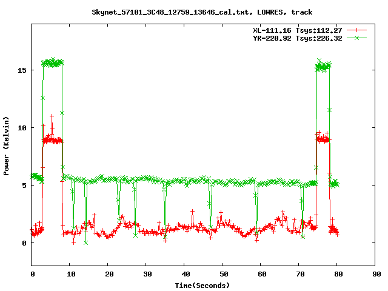
Task: Select legend entry XL-111.16 Tsys:112.27
Action: pyautogui.click(x=298, y=30)
